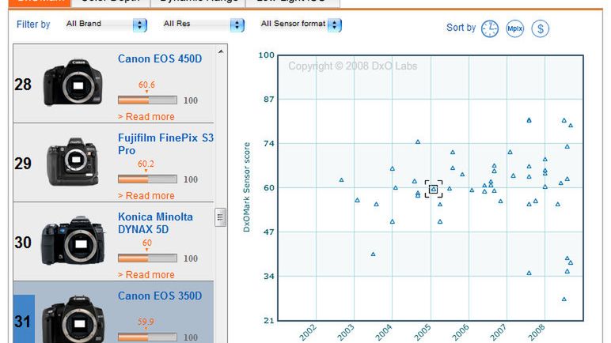Click the camera list scroll up arrow
The height and width of the screenshot is (343, 611).
click(x=221, y=52)
